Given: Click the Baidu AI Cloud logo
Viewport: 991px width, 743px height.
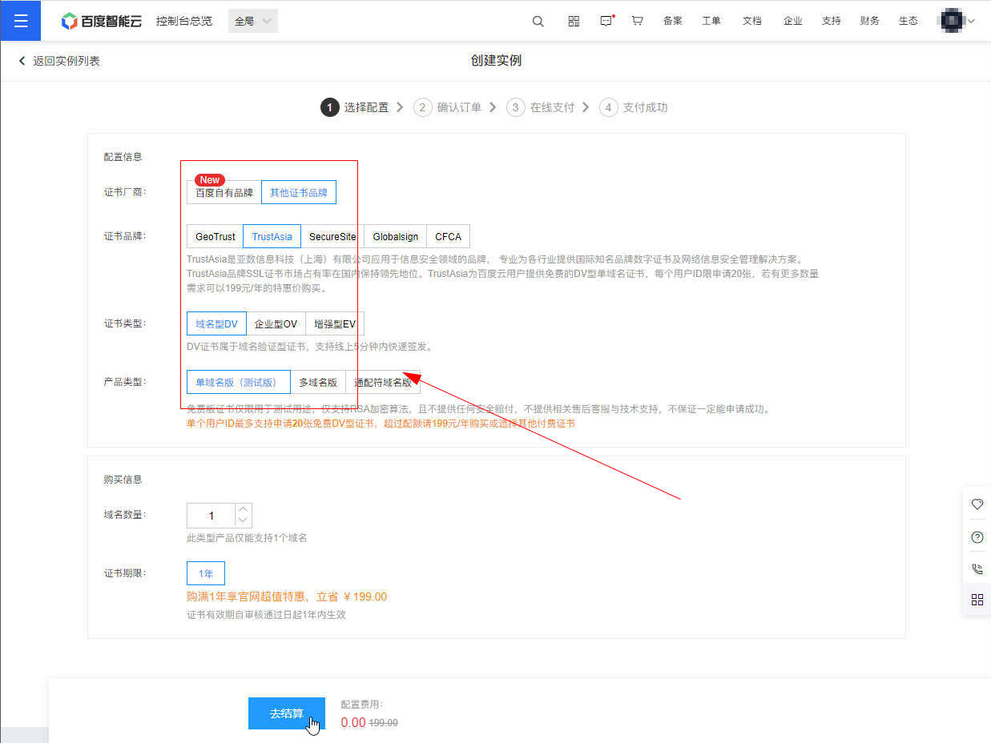Looking at the screenshot, I should pos(101,21).
